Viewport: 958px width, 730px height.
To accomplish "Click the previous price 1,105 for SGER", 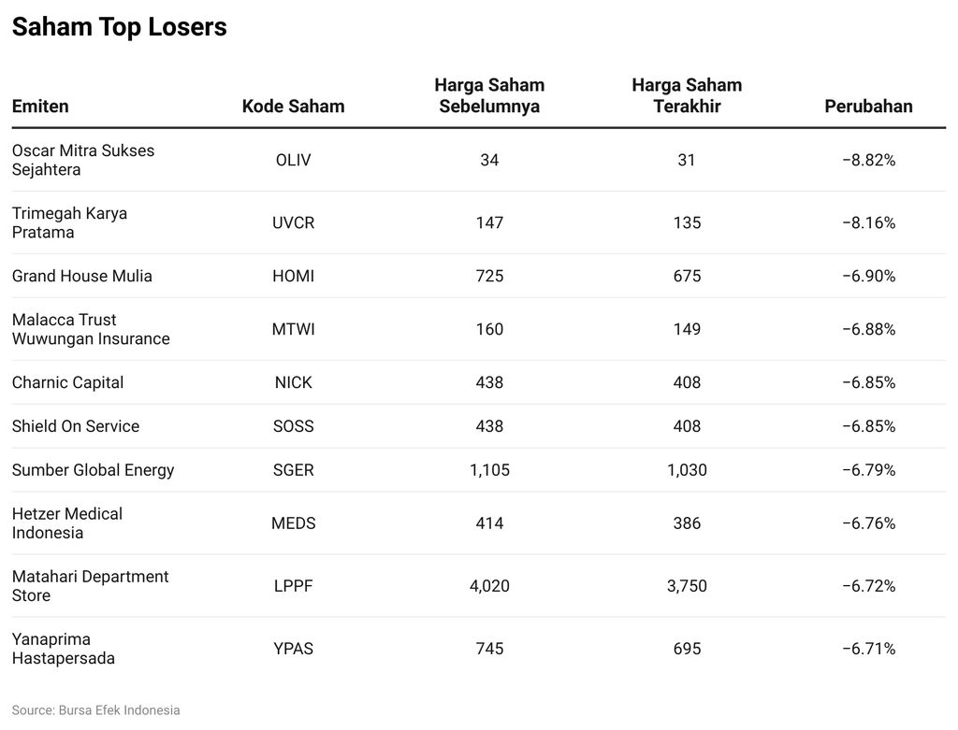I will point(489,470).
